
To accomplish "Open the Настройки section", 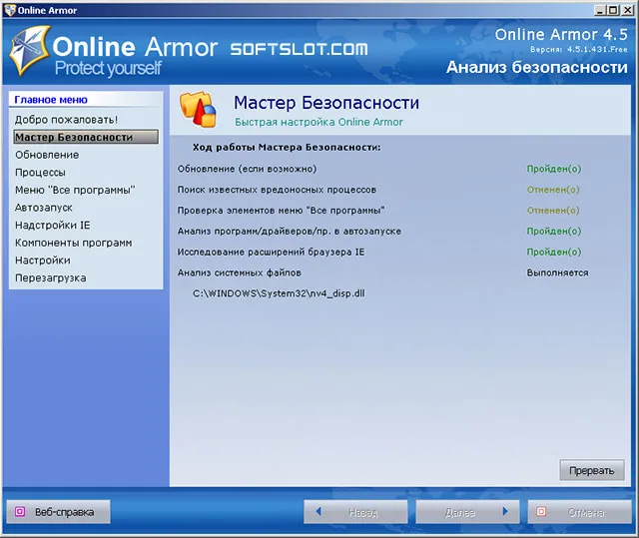I will coord(43,261).
